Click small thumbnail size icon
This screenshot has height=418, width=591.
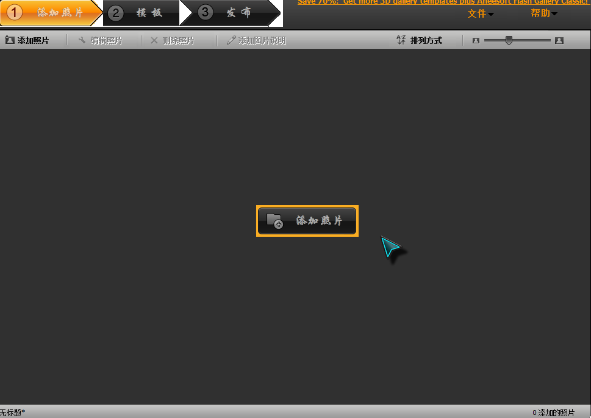(x=476, y=40)
